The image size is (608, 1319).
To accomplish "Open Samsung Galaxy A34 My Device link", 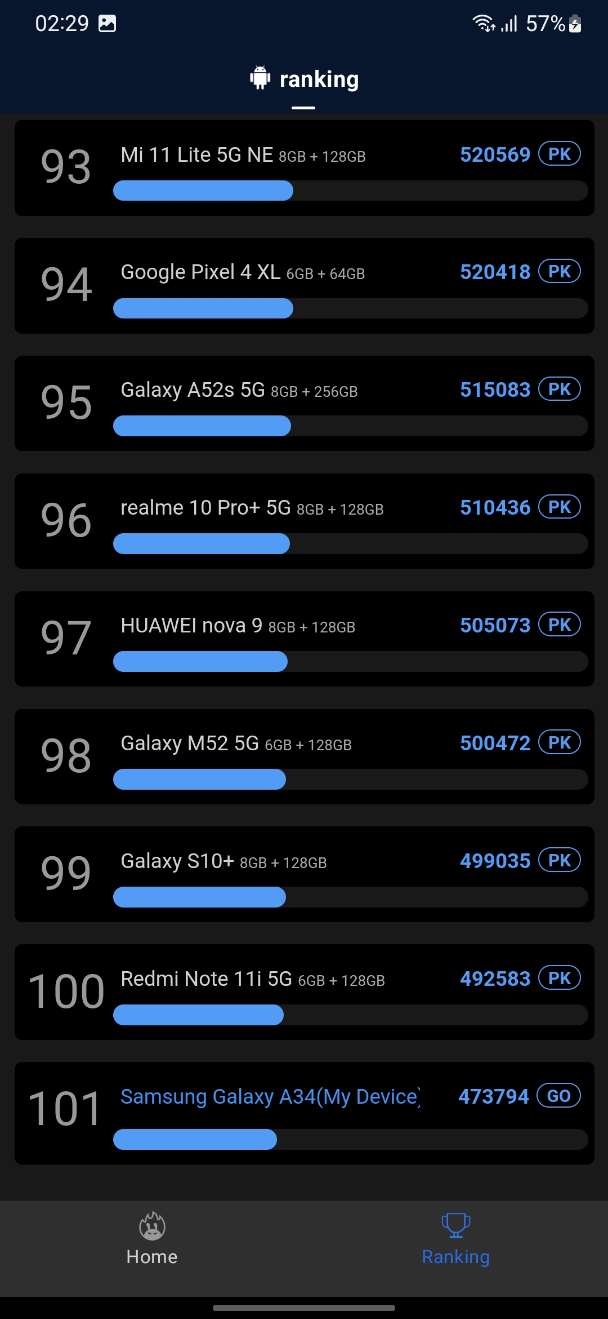I will [x=270, y=1097].
